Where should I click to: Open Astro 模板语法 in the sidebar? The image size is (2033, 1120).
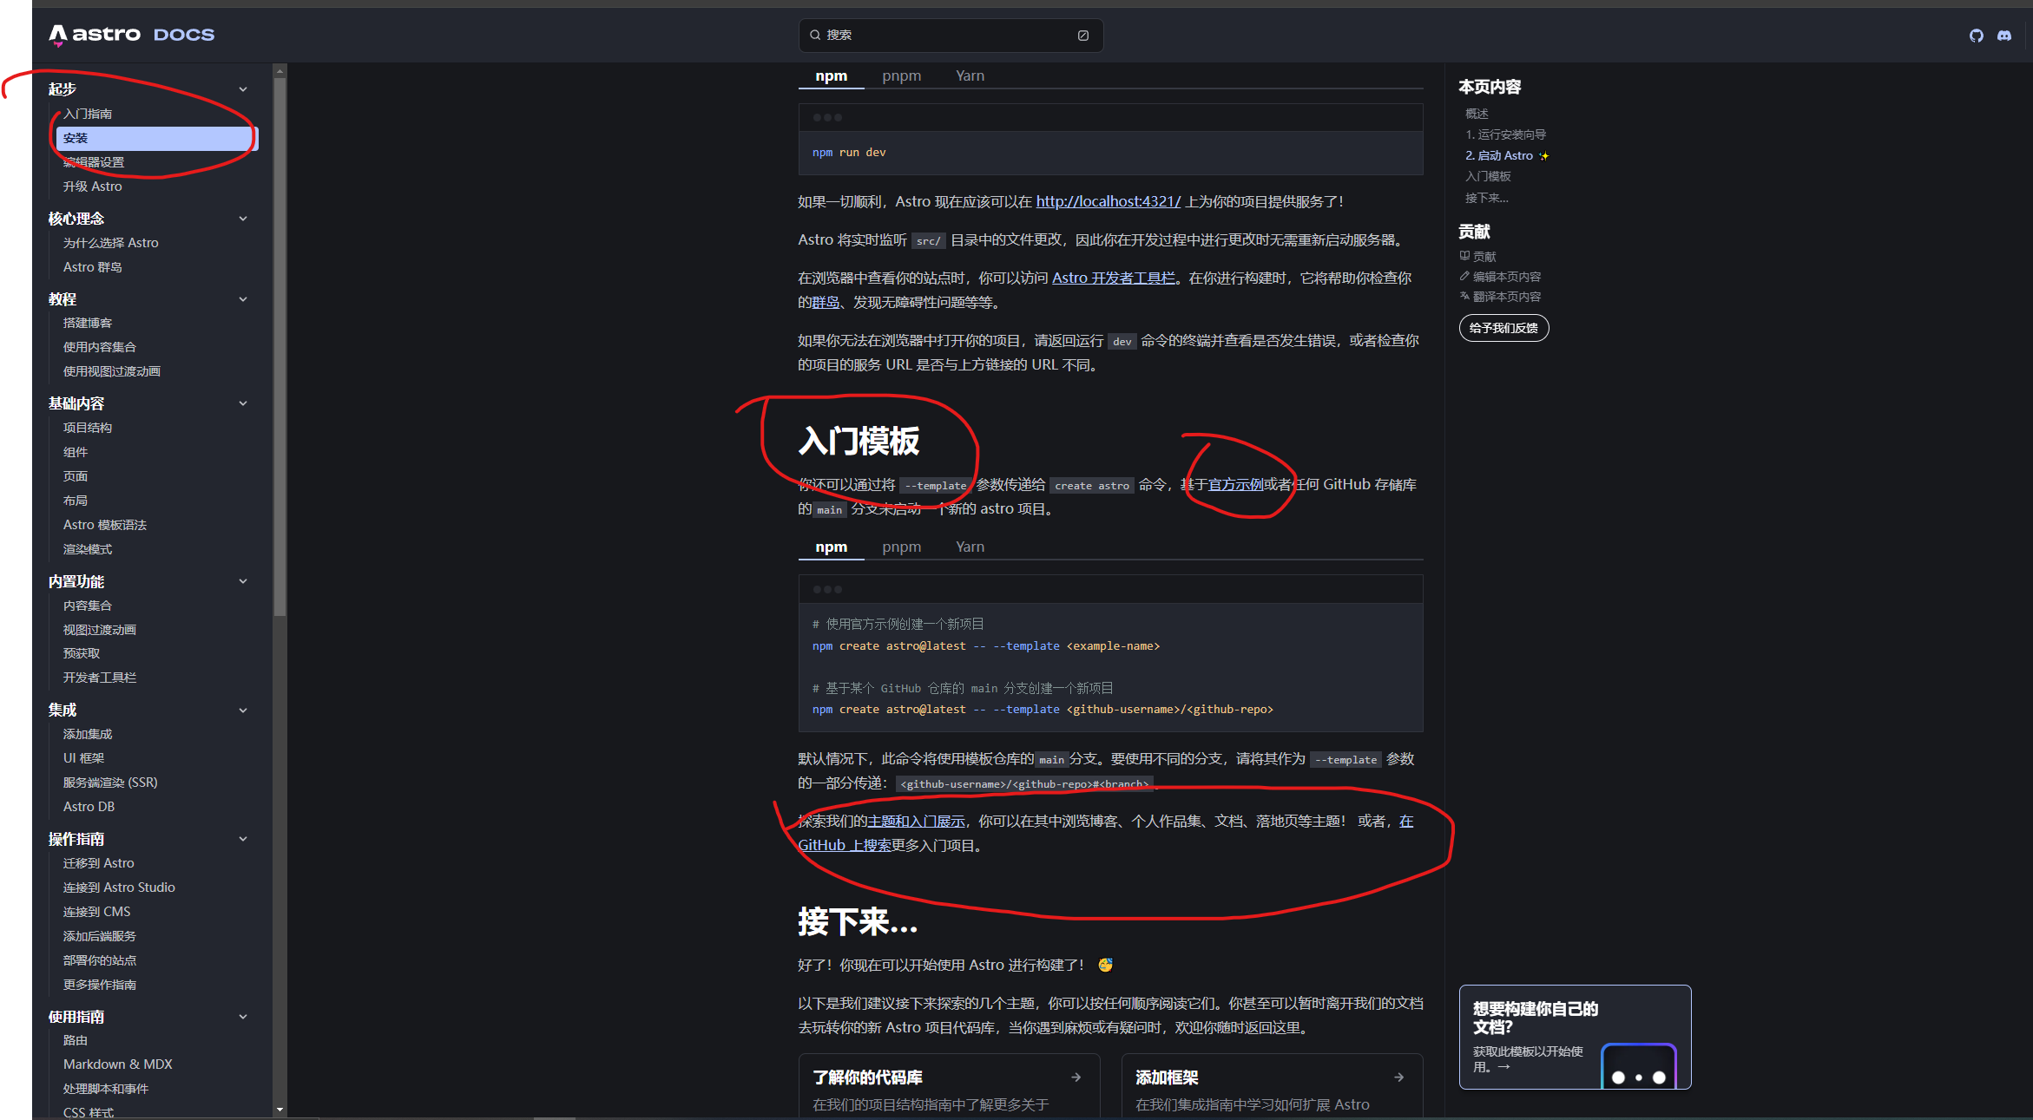point(105,525)
